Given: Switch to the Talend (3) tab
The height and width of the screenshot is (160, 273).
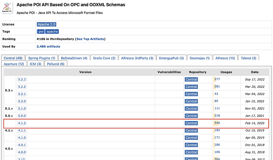Looking at the screenshot, I should pos(249,58).
